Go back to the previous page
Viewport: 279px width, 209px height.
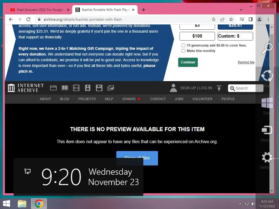click(x=11, y=19)
